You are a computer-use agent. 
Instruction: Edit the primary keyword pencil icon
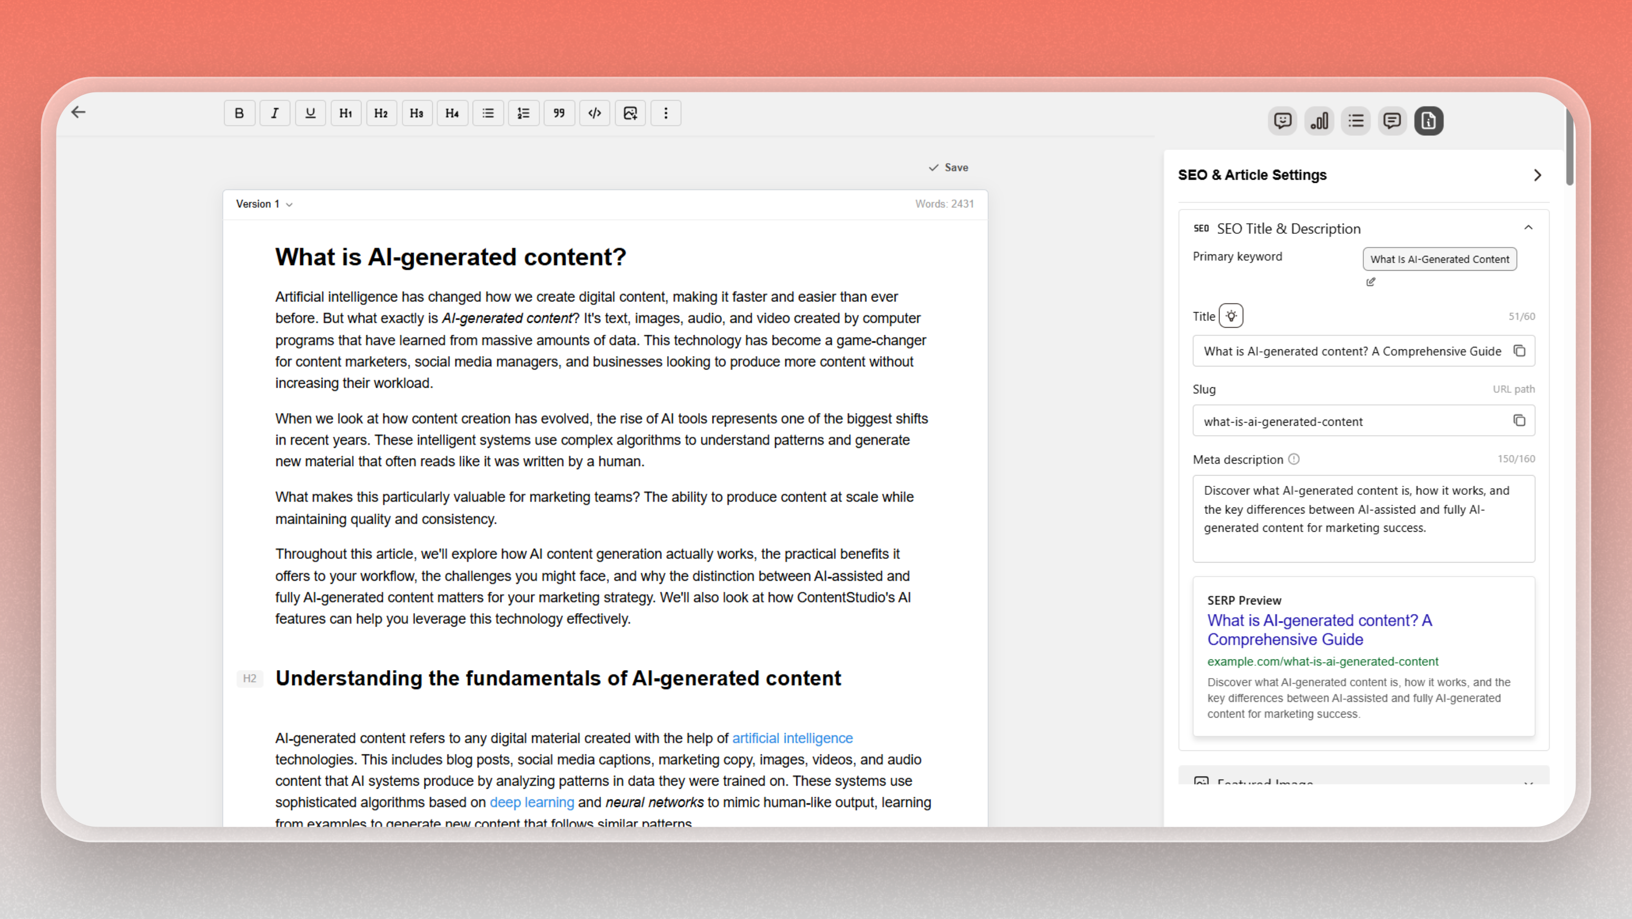tap(1370, 282)
